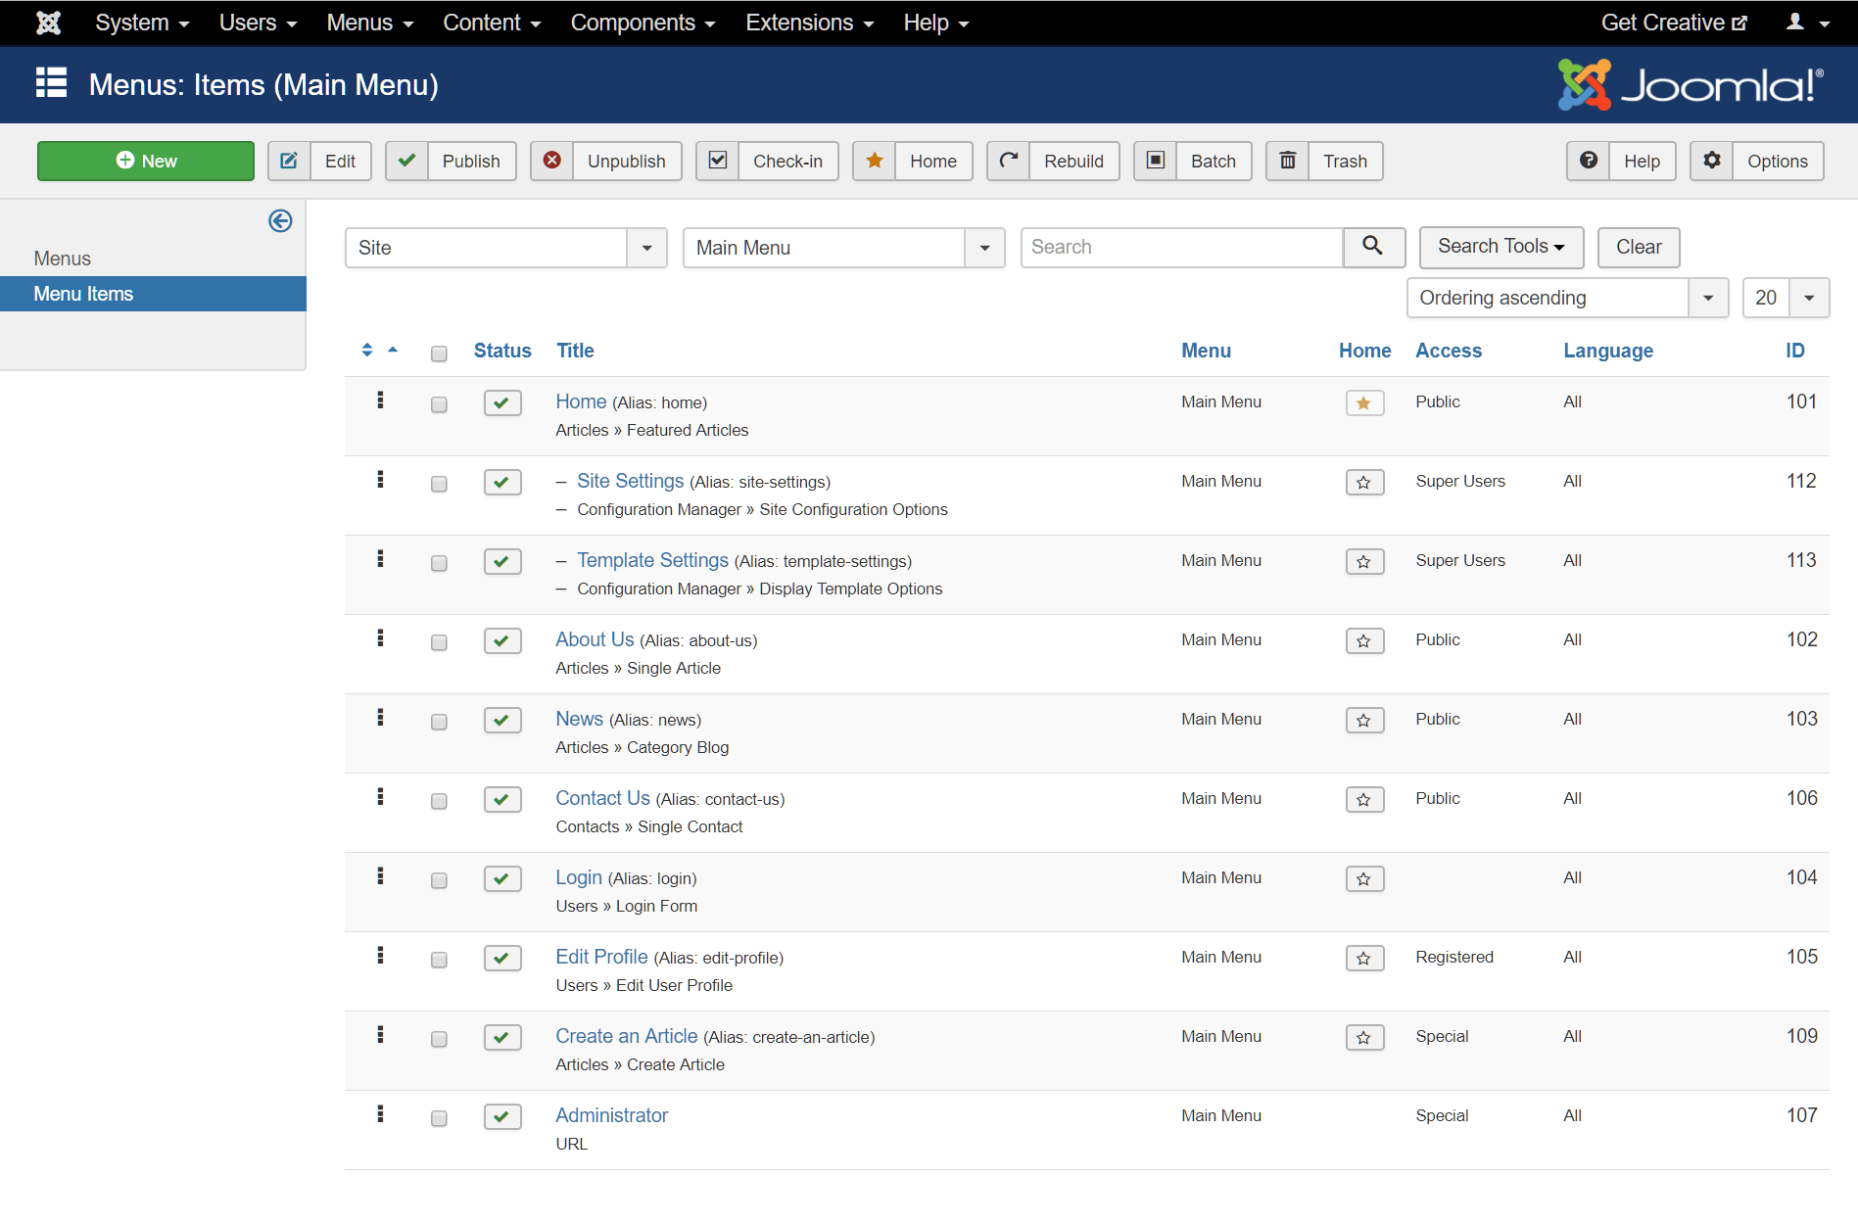Open the list limit 20 dropdown
Image resolution: width=1858 pixels, height=1224 pixels.
pos(1787,298)
